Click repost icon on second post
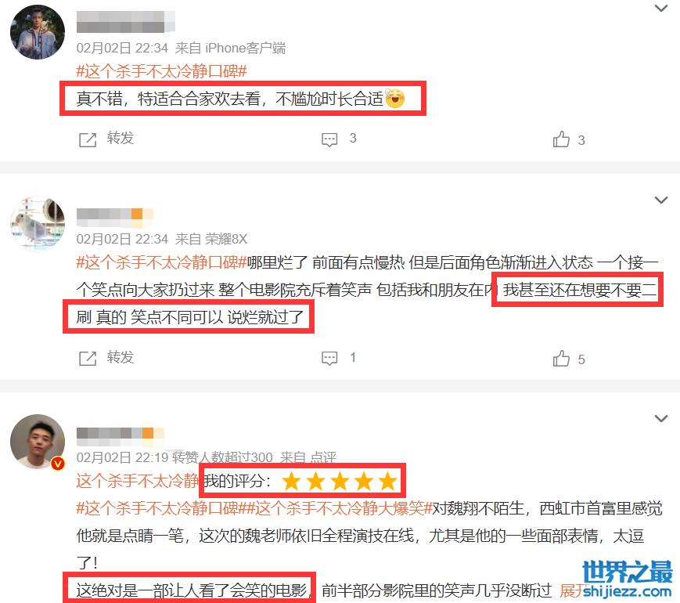This screenshot has width=680, height=603. (88, 359)
